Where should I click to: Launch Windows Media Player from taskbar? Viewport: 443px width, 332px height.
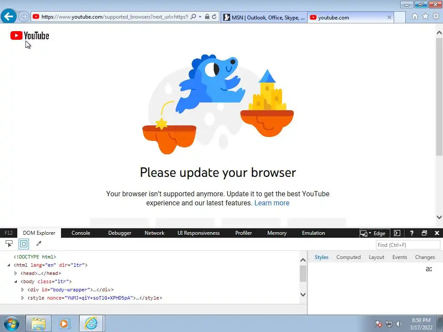(64, 323)
